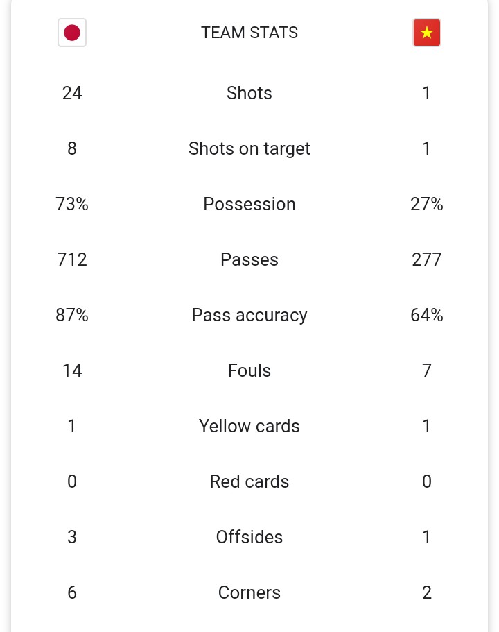Click Japan's 712 passes value
This screenshot has width=499, height=632.
72,259
